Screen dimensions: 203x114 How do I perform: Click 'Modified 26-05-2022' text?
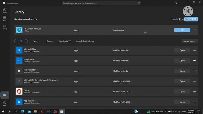(121, 102)
